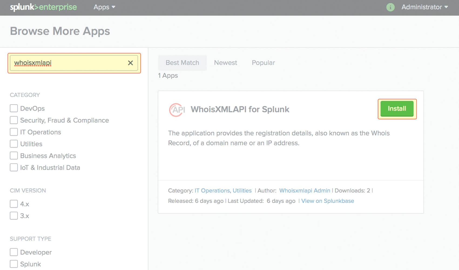
Task: Click the 'Downloads: 2' text
Action: point(352,191)
